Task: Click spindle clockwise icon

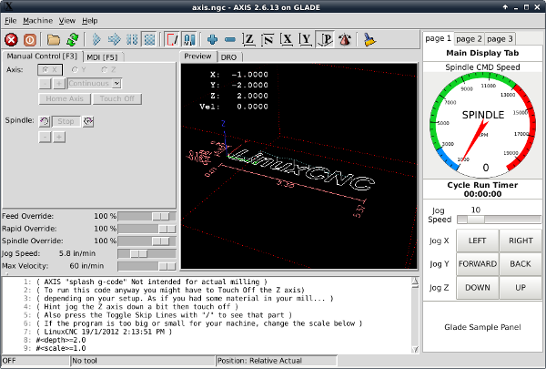Action: (x=88, y=121)
